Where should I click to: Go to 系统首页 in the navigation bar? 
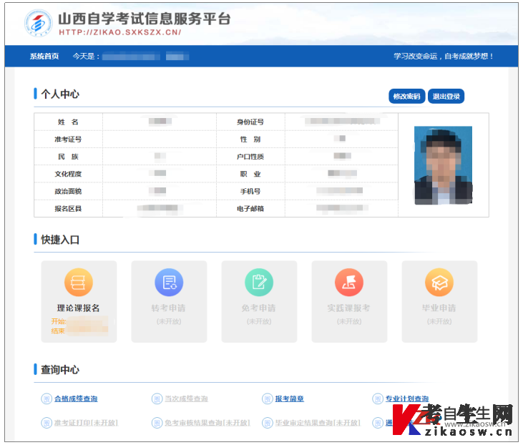(x=44, y=56)
